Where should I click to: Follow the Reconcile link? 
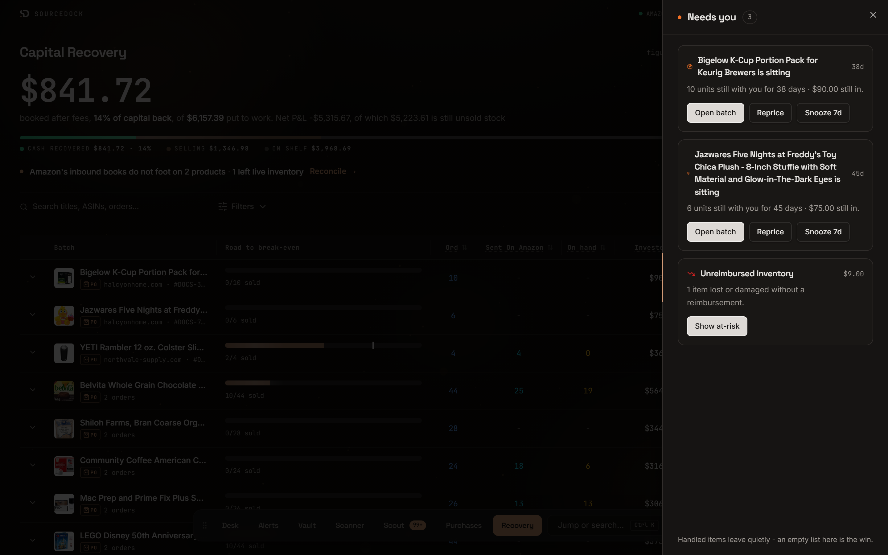(x=333, y=171)
